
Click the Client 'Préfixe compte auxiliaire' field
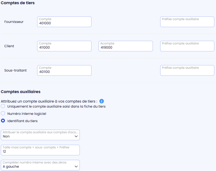[x=187, y=46]
